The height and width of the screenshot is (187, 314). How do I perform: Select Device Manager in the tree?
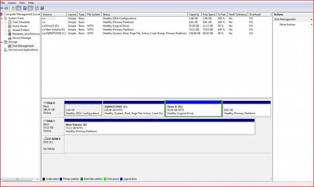pos(22,38)
